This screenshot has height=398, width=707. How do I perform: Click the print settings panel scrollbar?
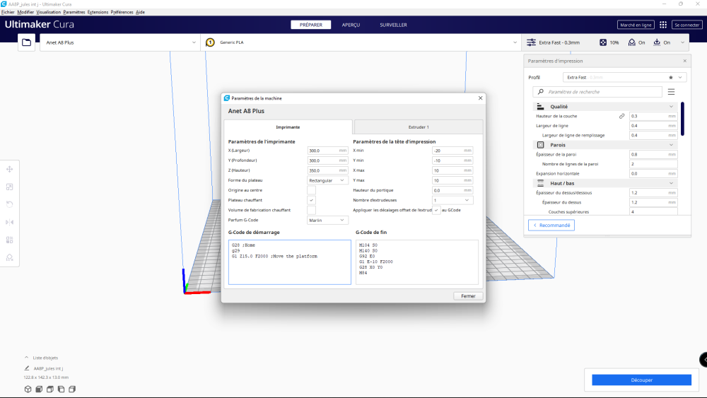click(682, 119)
